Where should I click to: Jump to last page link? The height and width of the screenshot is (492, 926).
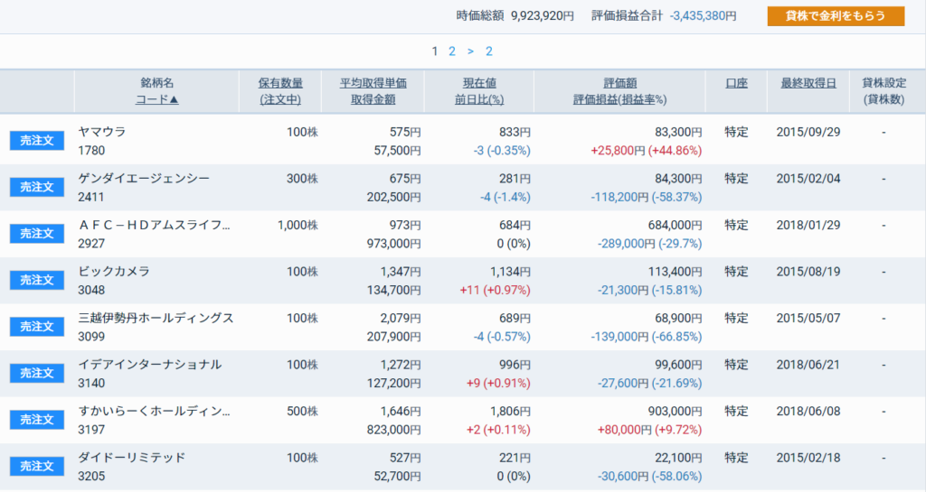click(x=489, y=51)
